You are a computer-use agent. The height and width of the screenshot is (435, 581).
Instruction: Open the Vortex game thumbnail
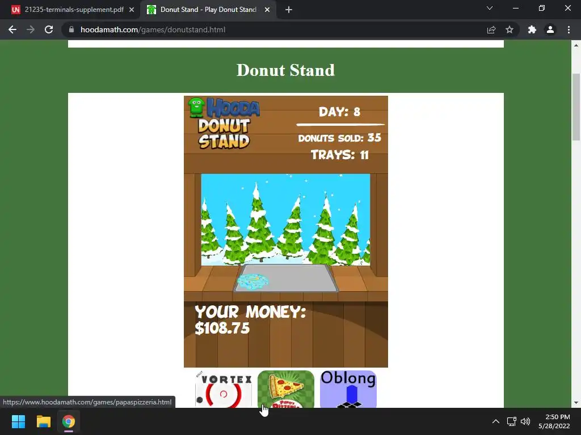click(224, 390)
